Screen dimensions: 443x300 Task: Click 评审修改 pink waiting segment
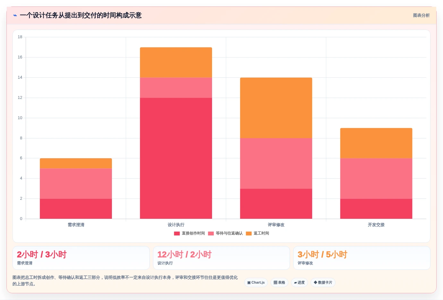point(276,163)
